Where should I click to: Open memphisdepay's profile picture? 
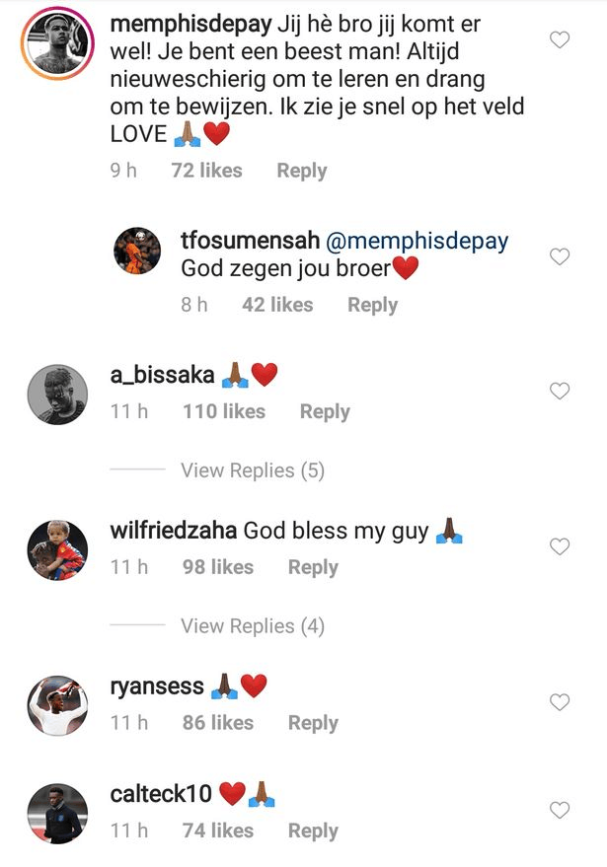[x=56, y=44]
